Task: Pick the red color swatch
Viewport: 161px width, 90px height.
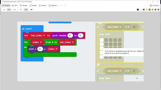Action: [x=149, y=9]
